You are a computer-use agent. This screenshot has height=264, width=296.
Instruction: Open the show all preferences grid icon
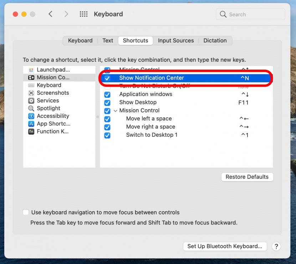(x=83, y=14)
